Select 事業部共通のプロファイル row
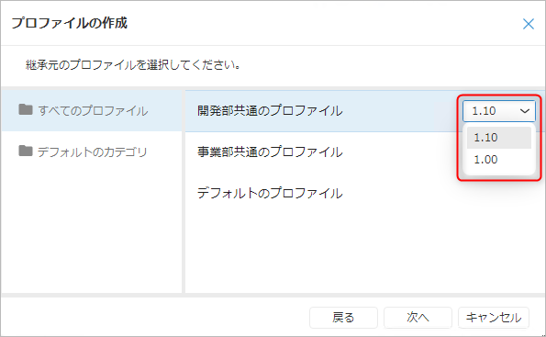Image resolution: width=546 pixels, height=337 pixels. click(x=320, y=152)
